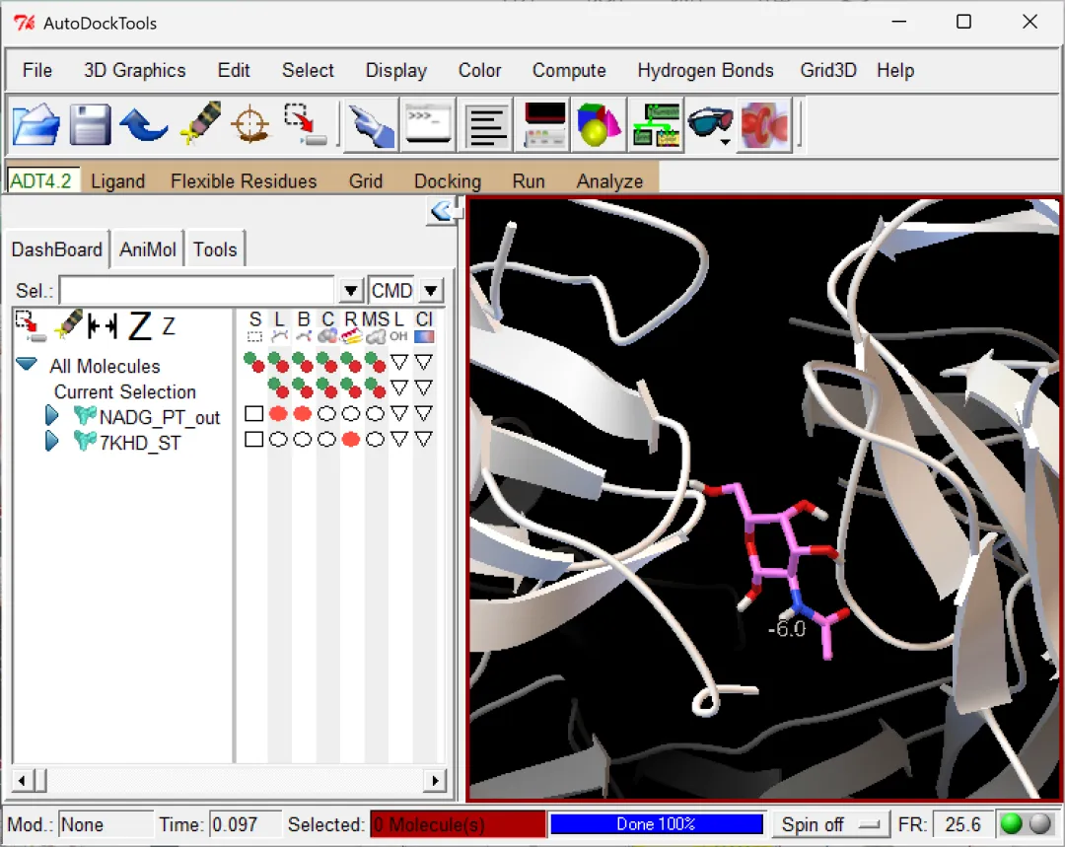Click the large Z icon in dashboard
This screenshot has height=847, width=1065.
click(140, 326)
